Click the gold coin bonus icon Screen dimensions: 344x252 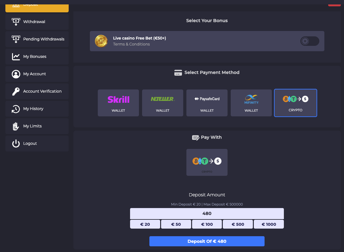click(x=101, y=41)
